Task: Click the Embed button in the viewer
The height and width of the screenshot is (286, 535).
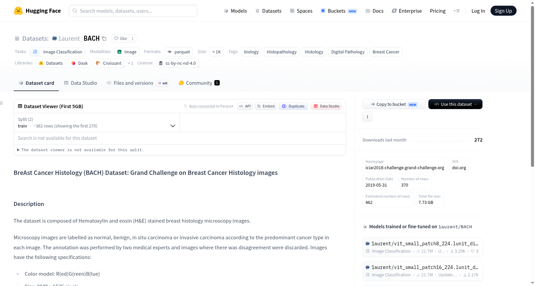Action: (x=265, y=106)
